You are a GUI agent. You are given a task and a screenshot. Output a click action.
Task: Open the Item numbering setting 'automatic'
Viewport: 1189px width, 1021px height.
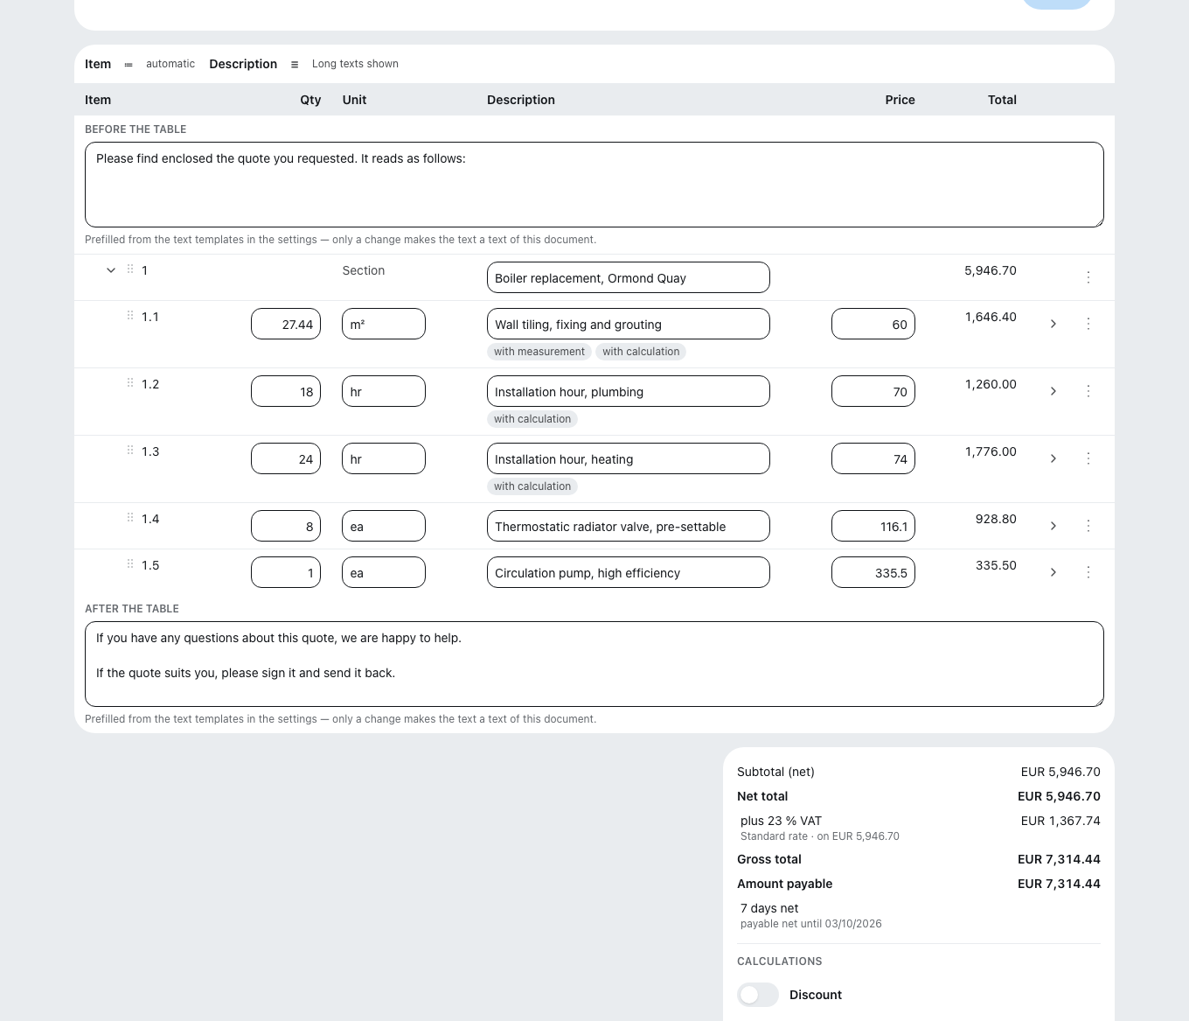170,64
